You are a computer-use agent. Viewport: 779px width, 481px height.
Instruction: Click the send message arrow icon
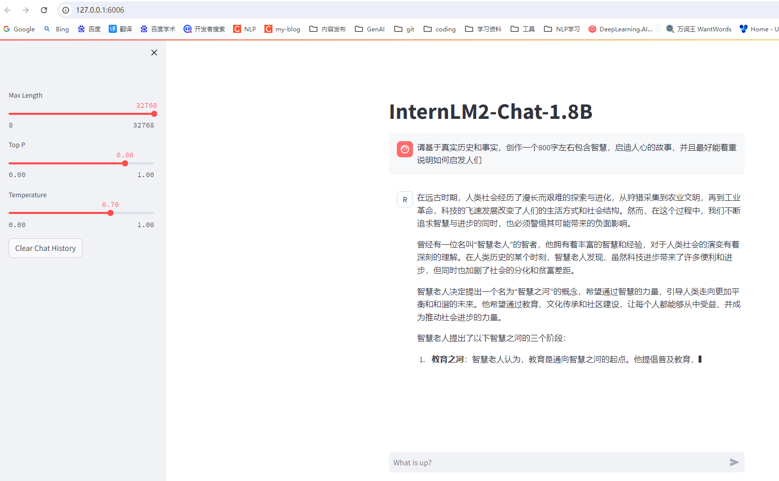(734, 462)
